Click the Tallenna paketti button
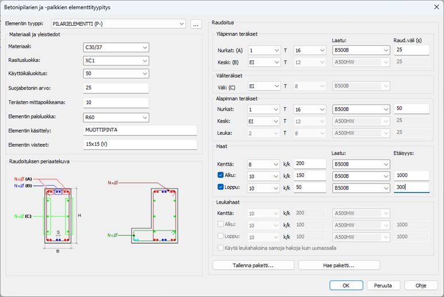Screen dimensions: 444x297 point(253,265)
